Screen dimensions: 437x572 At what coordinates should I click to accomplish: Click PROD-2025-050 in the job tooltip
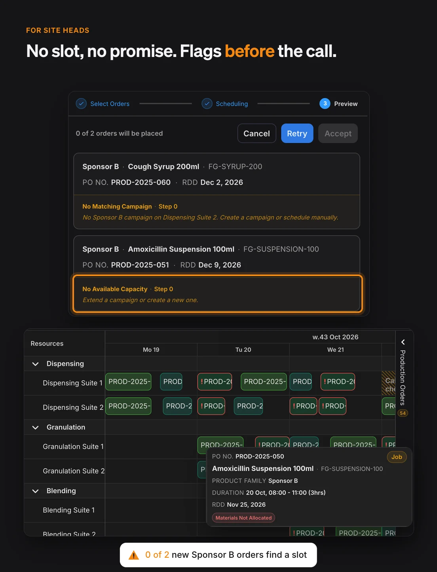tap(260, 456)
